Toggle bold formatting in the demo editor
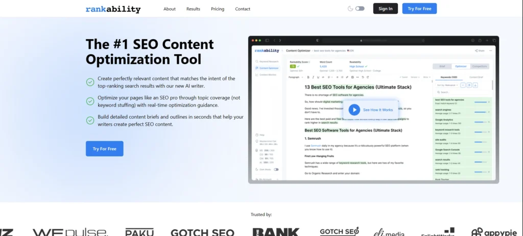Viewport: 523px width, 236px height. 308,77
